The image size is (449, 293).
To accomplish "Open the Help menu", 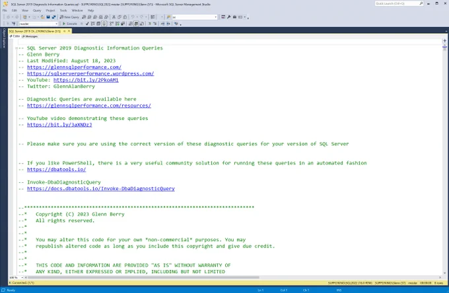I will pyautogui.click(x=90, y=11).
